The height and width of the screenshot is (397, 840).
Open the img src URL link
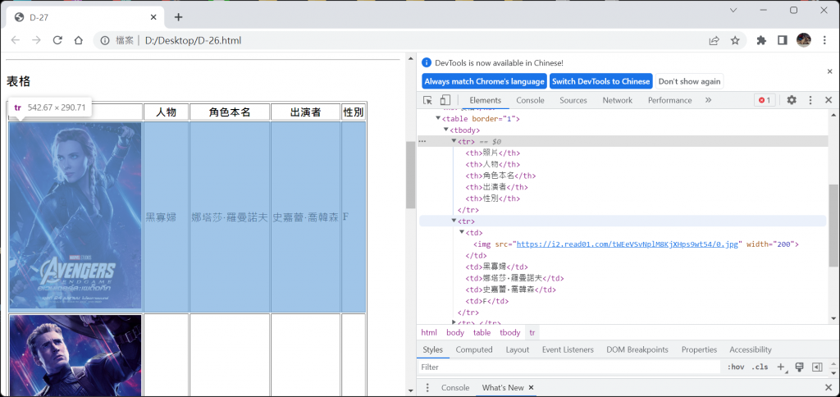click(x=628, y=244)
